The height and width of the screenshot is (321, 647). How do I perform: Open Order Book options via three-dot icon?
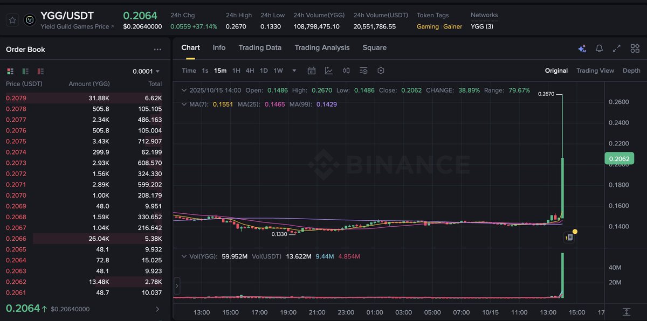pos(158,49)
